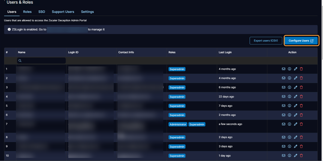This screenshot has width=323, height=161.
Task: Edit the row 7 user with the pencil icon
Action: tap(295, 124)
